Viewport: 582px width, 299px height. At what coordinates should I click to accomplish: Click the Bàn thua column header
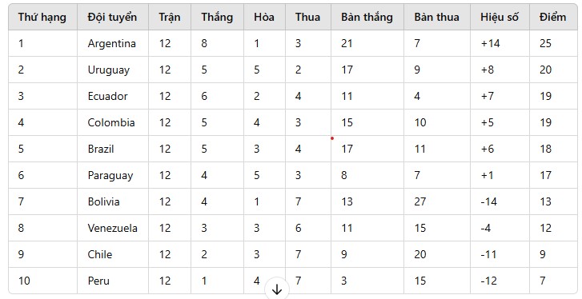[x=437, y=17]
